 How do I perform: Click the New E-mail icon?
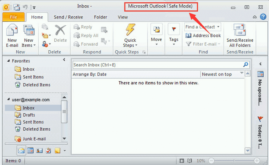(12, 35)
